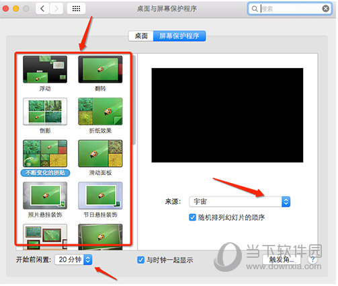Select the 不断变化的拼贴 screen saver thumbnail
The height and width of the screenshot is (286, 338).
[45, 153]
